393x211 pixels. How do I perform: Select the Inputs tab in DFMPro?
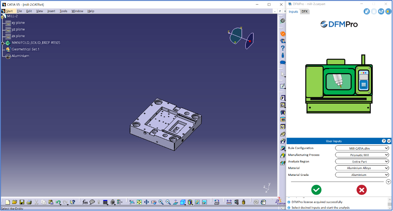click(293, 11)
